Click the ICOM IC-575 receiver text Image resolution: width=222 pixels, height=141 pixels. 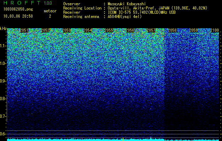[142, 12]
